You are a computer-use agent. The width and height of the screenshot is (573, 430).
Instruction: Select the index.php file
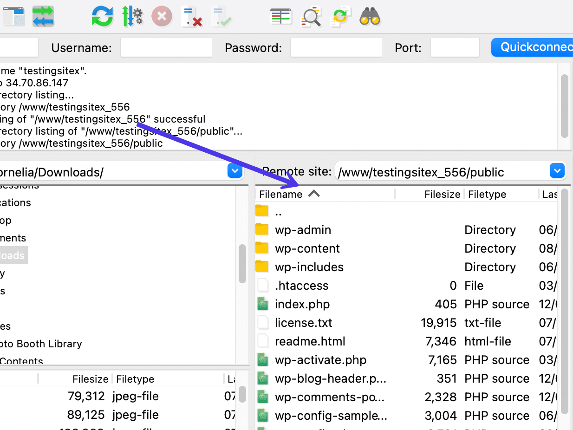pyautogui.click(x=302, y=304)
